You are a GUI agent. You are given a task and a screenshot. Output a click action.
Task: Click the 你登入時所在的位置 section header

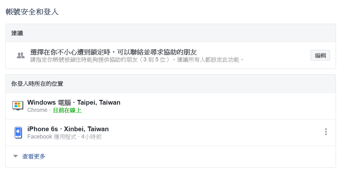(37, 84)
